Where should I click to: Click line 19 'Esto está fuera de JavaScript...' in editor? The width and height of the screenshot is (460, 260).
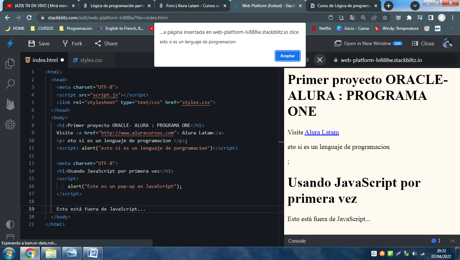point(101,209)
